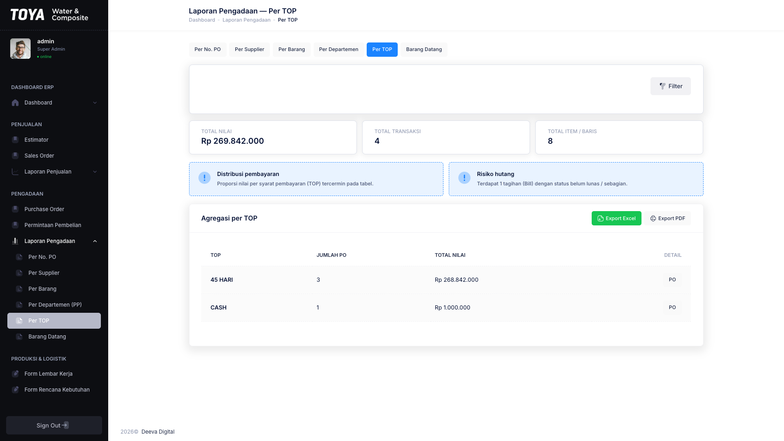Export the table to Excel
The width and height of the screenshot is (784, 441).
616,218
